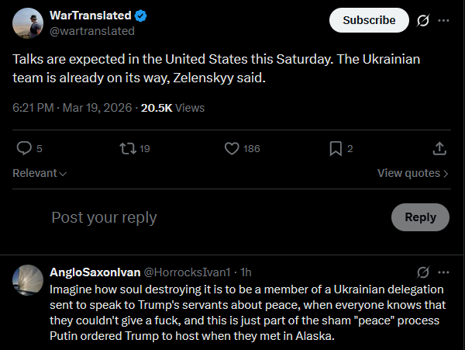The width and height of the screenshot is (465, 350).
Task: Like the tweet with heart icon
Action: (x=232, y=148)
